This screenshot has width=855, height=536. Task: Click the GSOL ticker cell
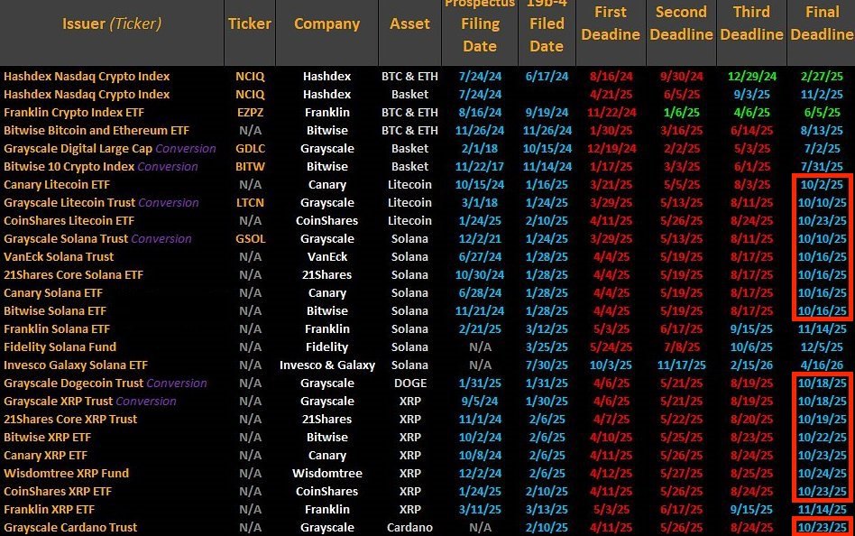coord(250,238)
